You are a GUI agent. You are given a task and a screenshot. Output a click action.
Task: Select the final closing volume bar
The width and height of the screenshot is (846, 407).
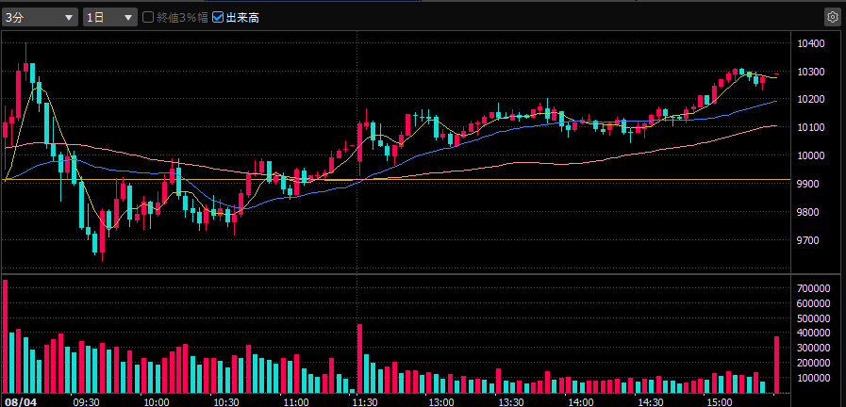coord(777,365)
